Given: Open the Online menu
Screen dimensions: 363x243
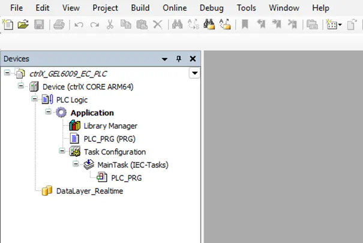Looking at the screenshot, I should point(175,8).
